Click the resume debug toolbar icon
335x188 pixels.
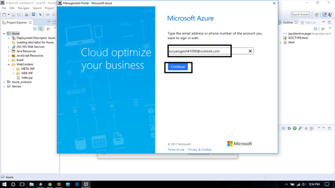pos(47,14)
